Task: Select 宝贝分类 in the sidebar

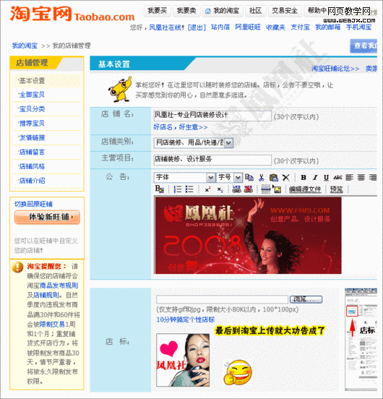Action: coord(32,109)
